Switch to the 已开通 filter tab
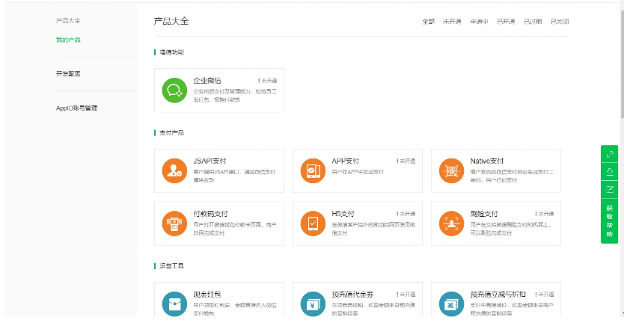The image size is (624, 323). pos(506,22)
